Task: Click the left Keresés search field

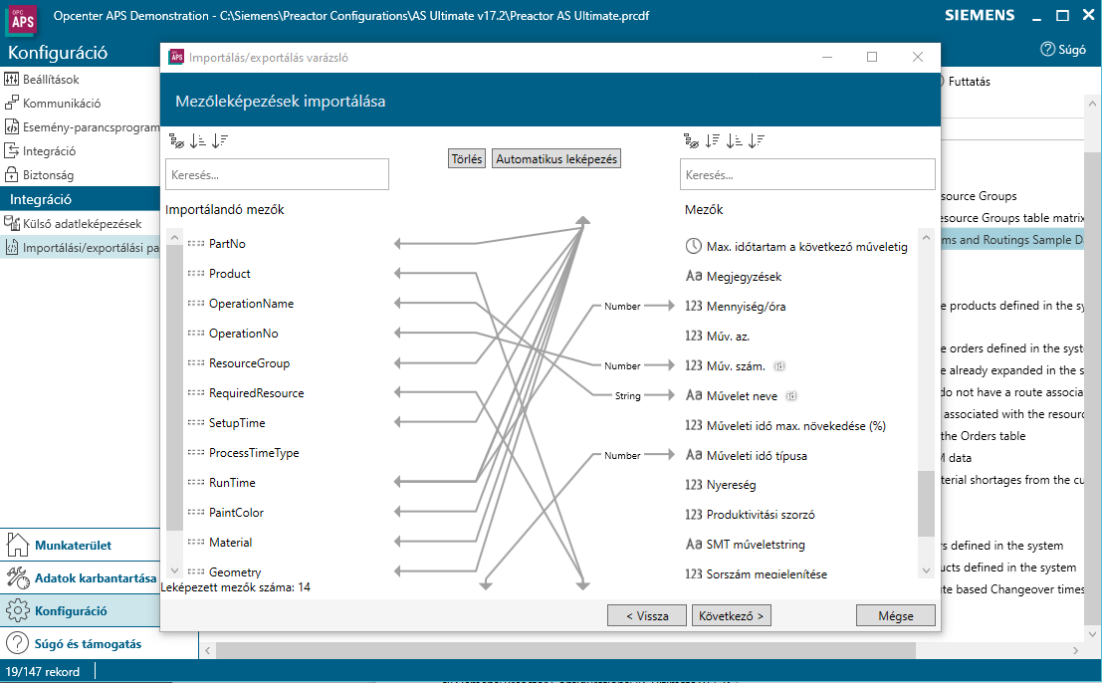Action: pos(277,175)
